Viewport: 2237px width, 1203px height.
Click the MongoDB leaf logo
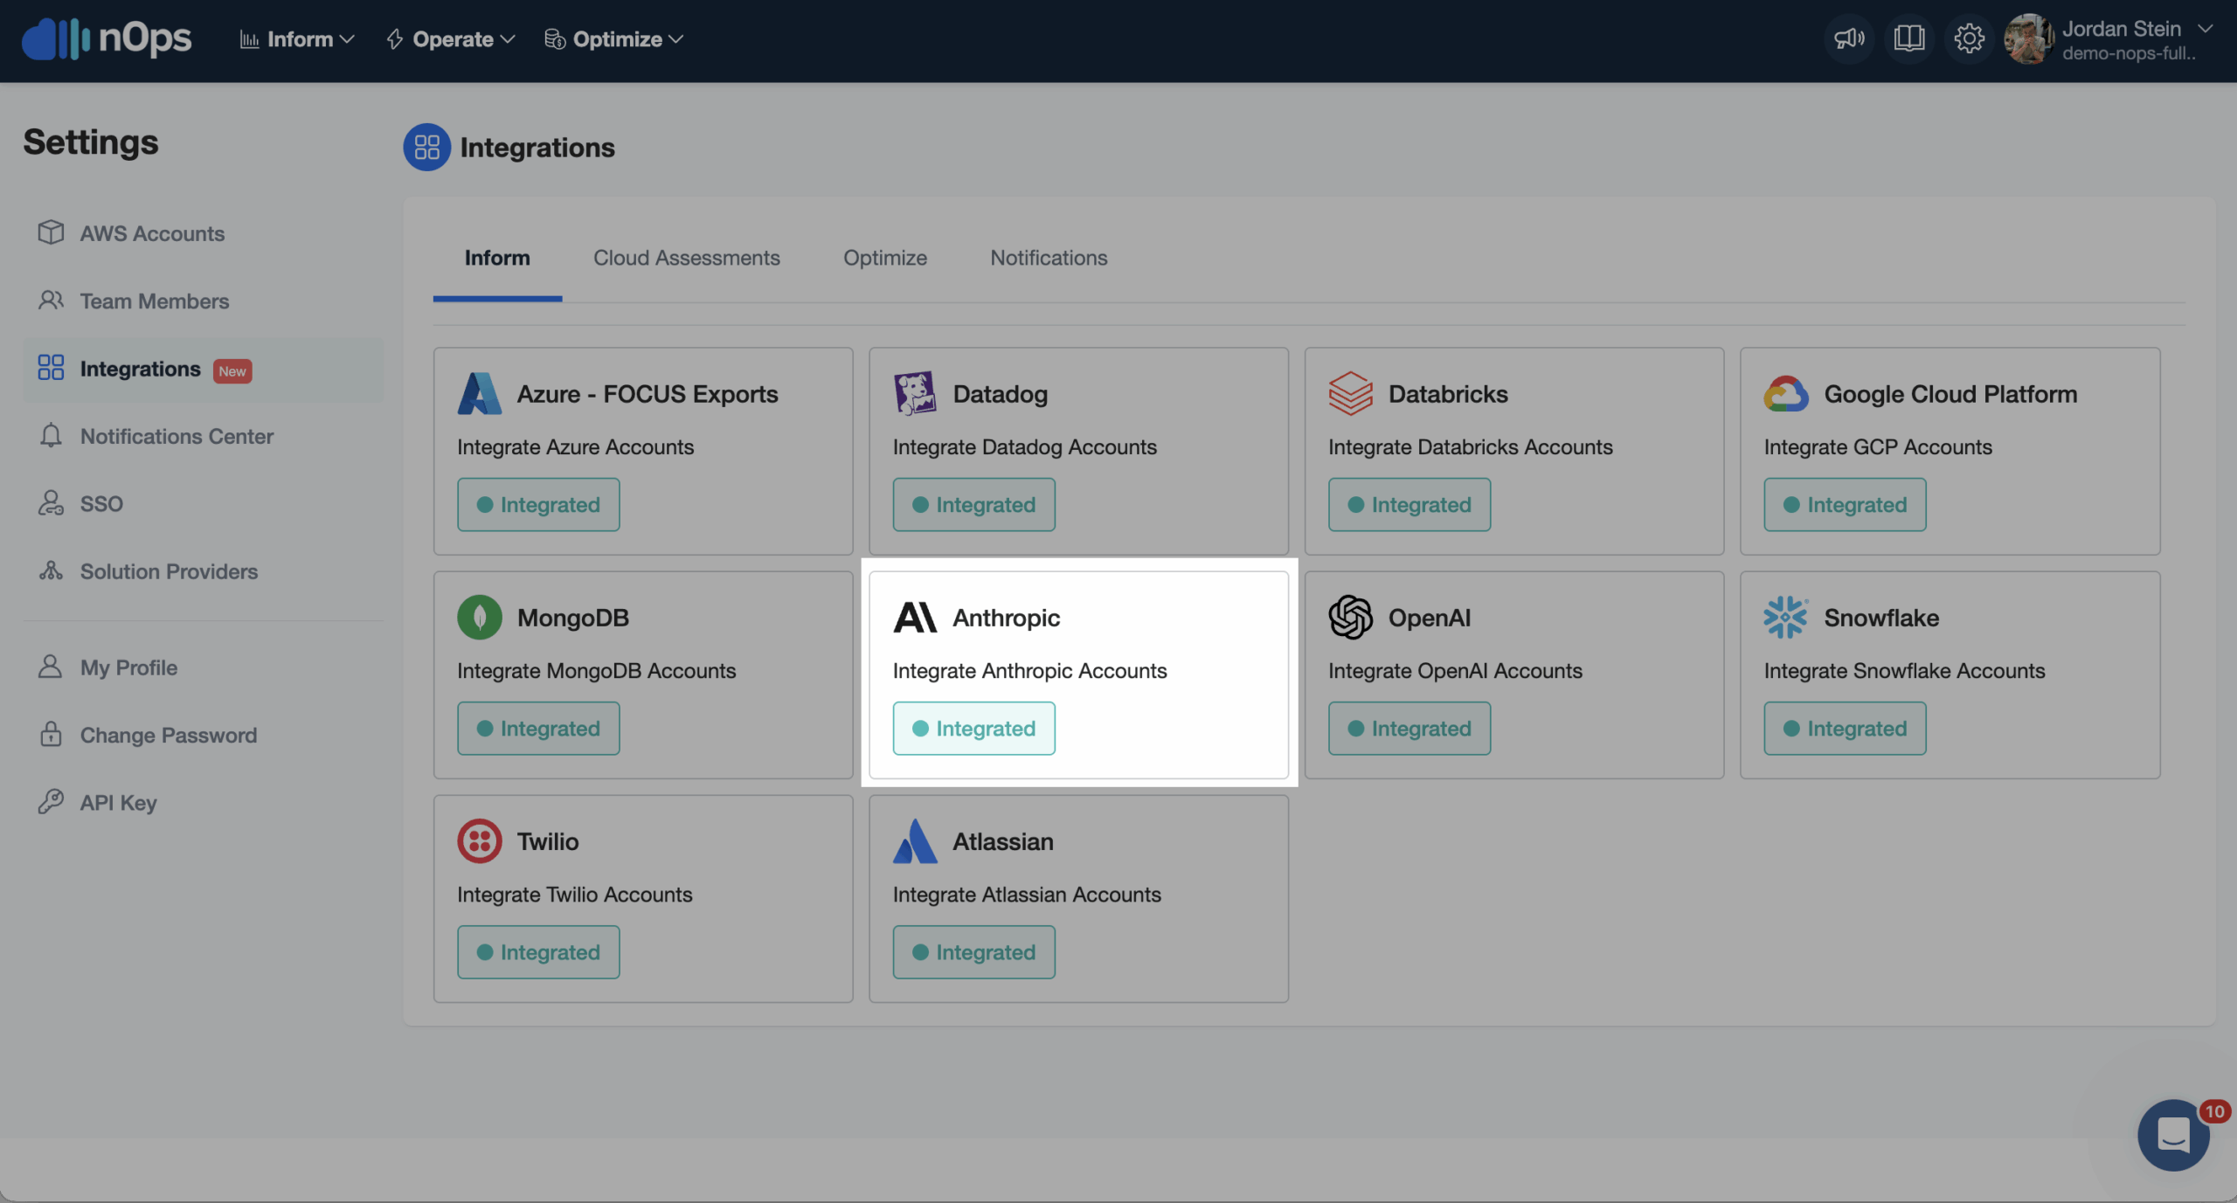tap(480, 617)
